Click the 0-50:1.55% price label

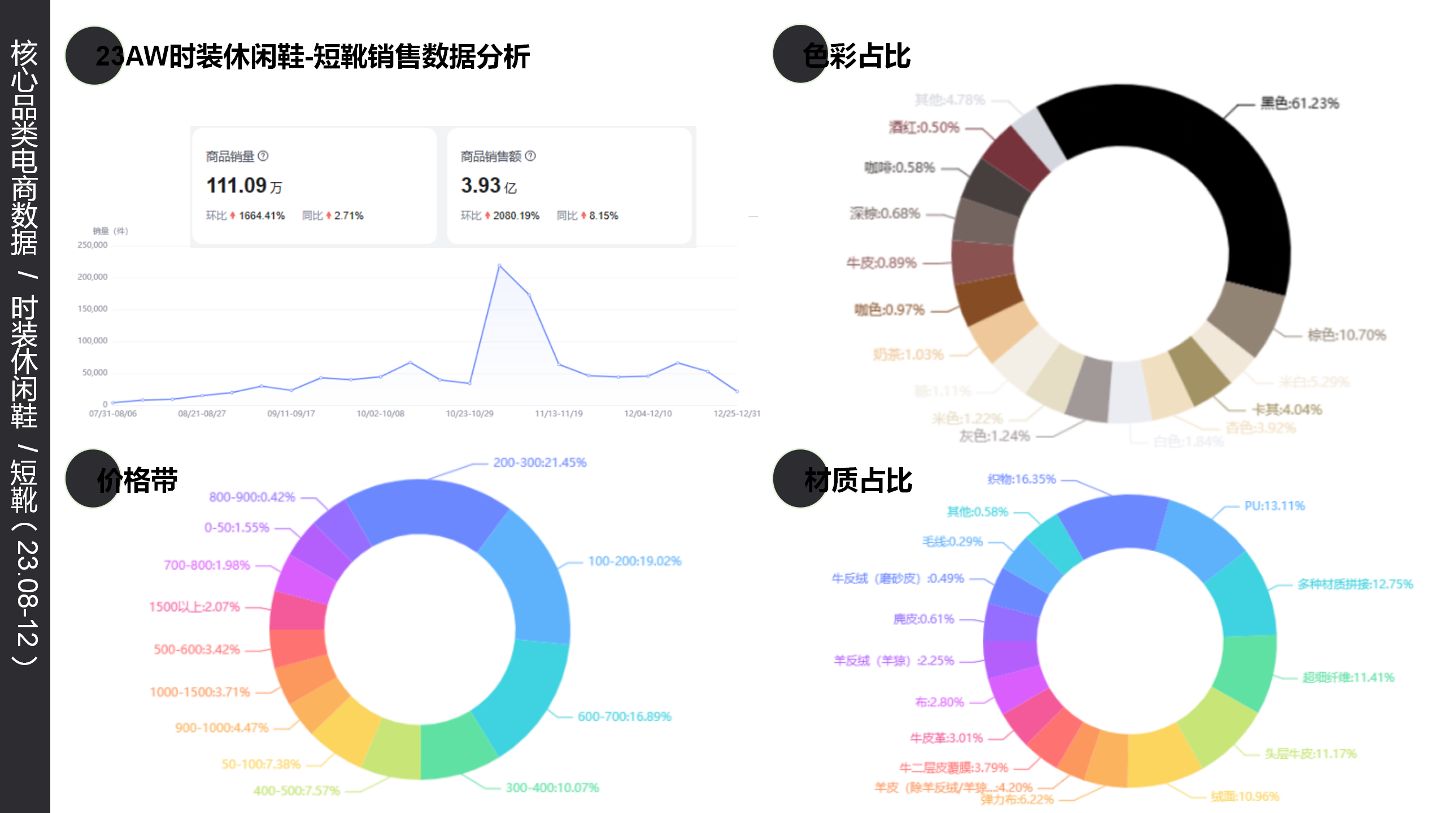point(237,527)
